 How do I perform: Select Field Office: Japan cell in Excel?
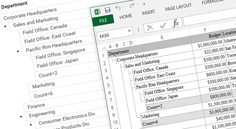coord(162,99)
